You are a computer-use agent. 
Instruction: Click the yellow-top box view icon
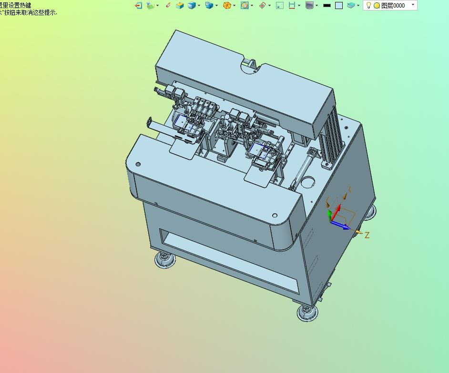coord(180,5)
